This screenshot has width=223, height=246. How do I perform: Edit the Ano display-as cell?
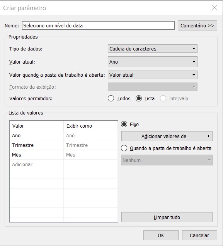[91, 136]
